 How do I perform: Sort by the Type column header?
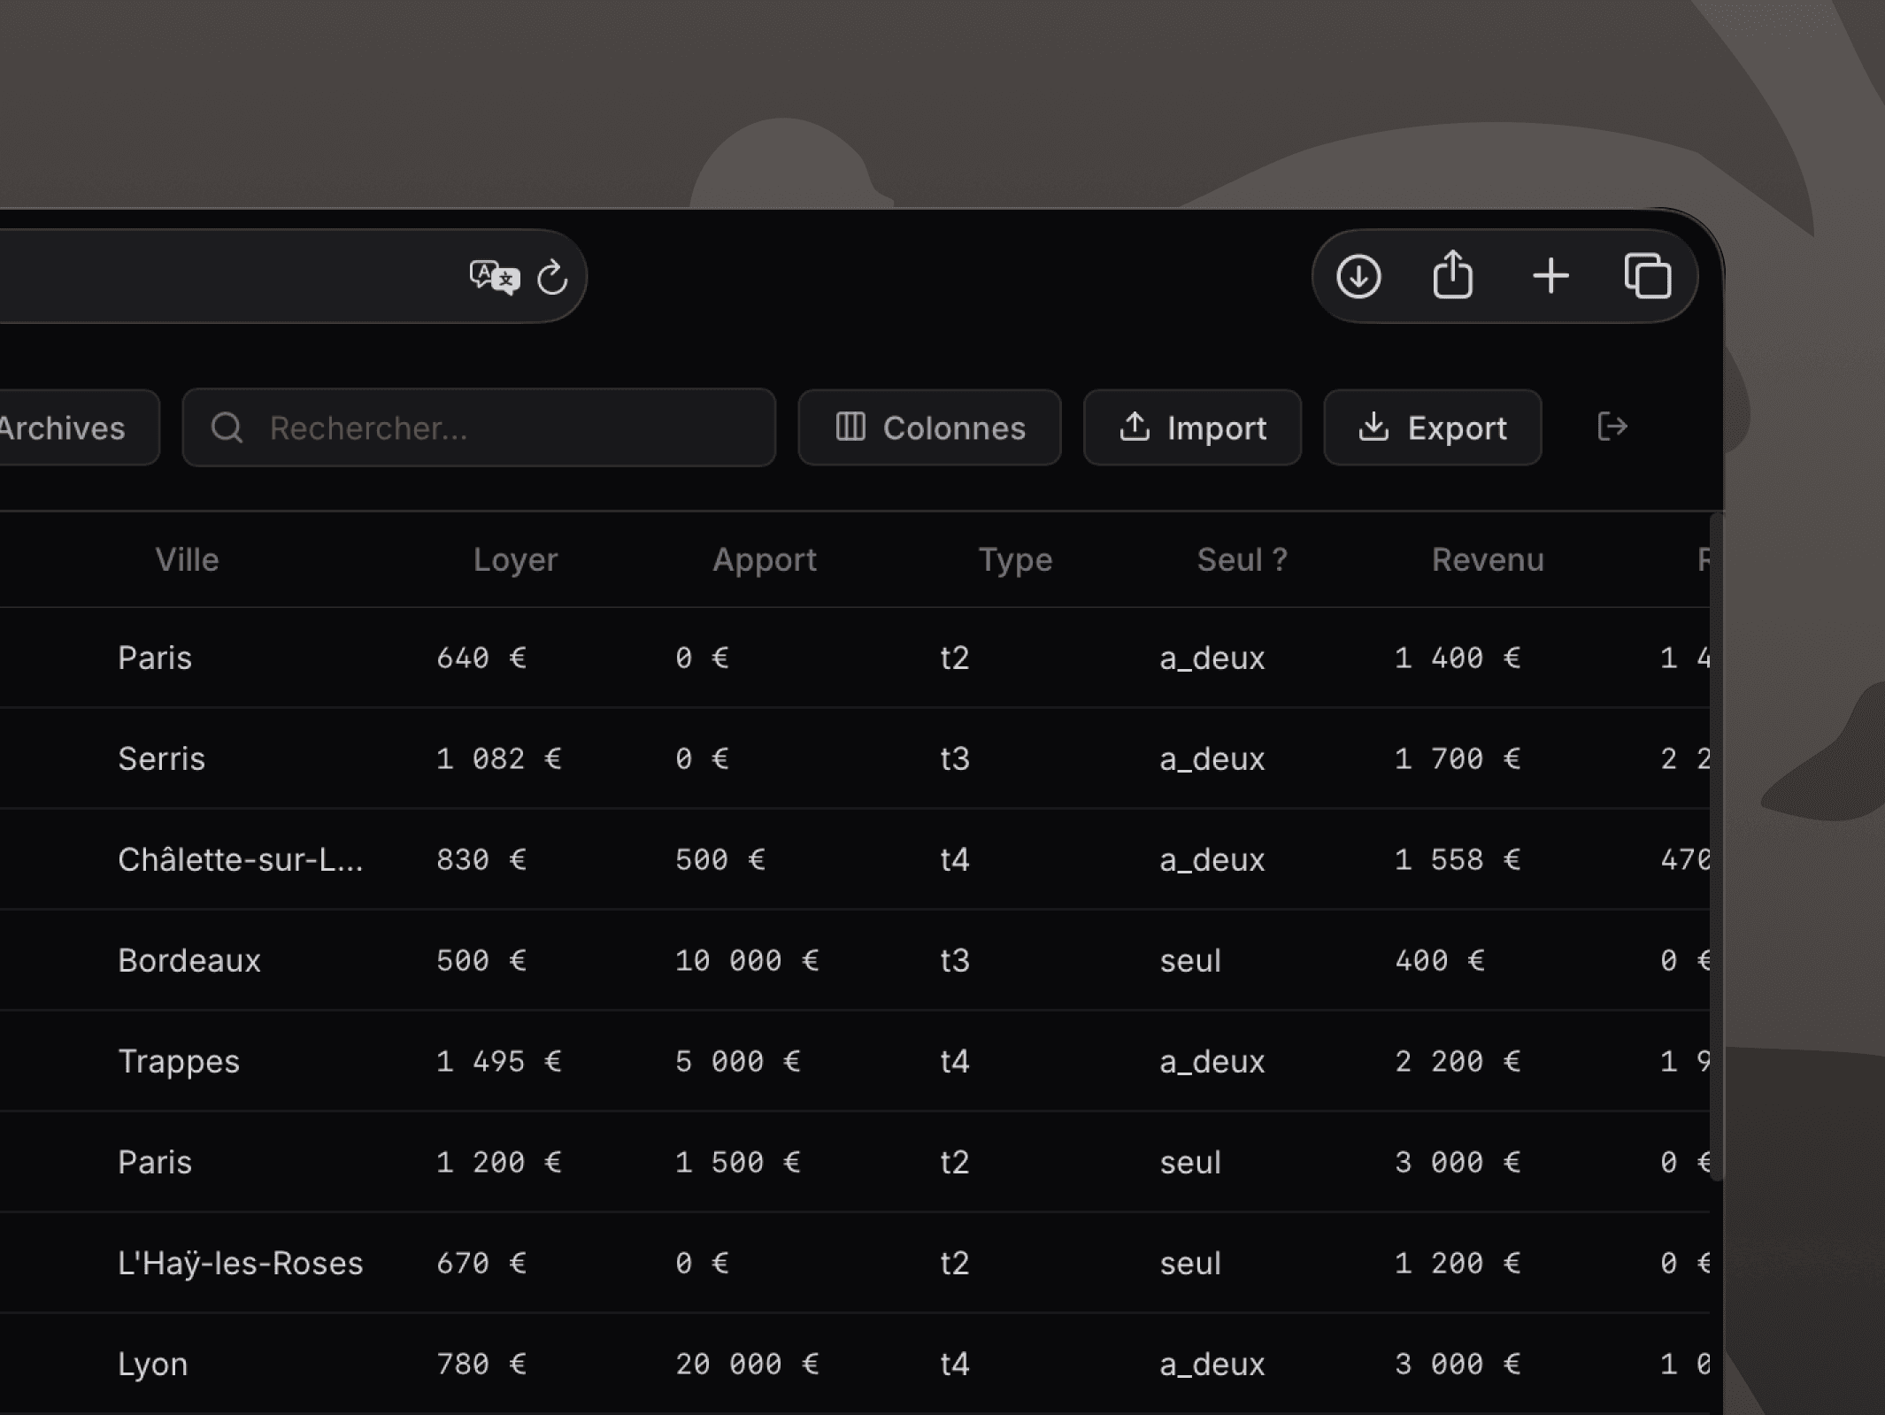click(x=1015, y=559)
